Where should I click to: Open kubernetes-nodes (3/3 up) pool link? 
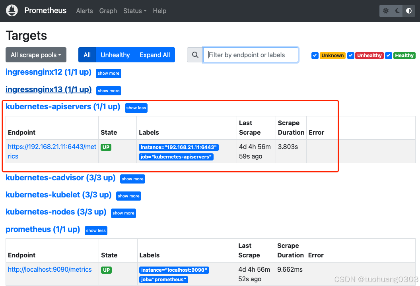click(x=56, y=212)
